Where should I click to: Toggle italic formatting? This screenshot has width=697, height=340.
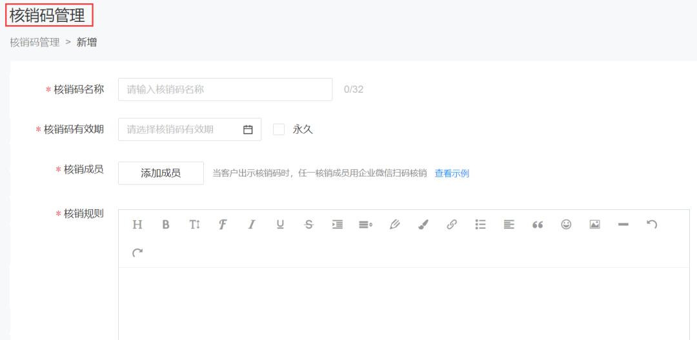pos(252,224)
